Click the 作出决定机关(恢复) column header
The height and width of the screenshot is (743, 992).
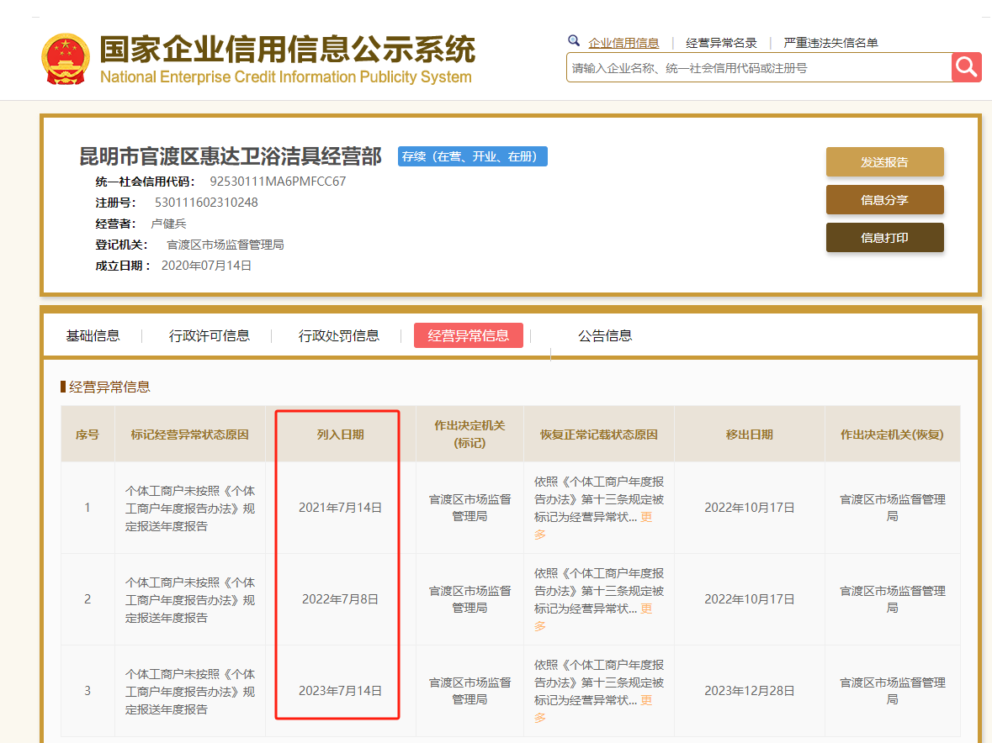pyautogui.click(x=892, y=434)
